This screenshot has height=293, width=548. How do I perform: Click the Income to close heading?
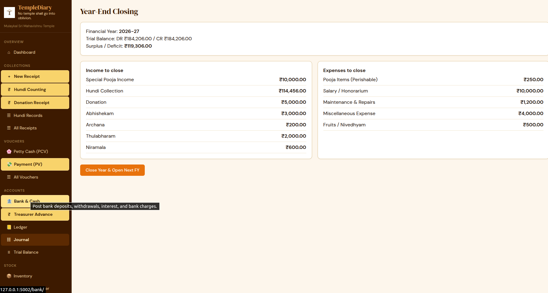105,71
